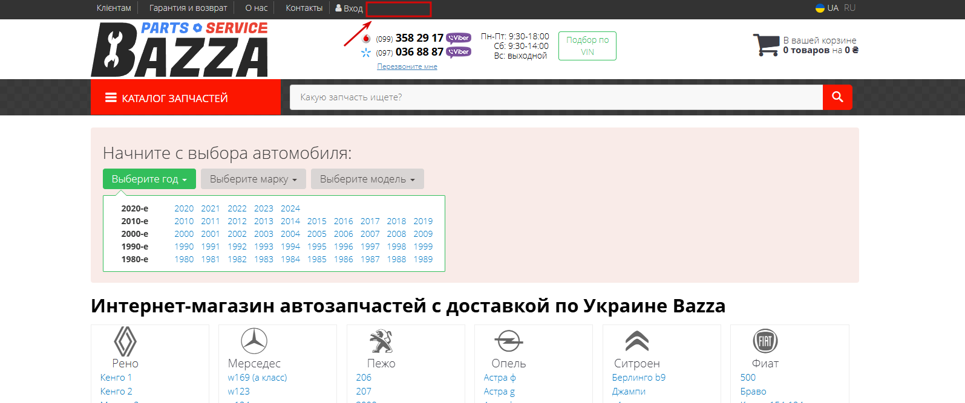Open the shopping cart icon
This screenshot has width=965, height=403.
[x=766, y=45]
